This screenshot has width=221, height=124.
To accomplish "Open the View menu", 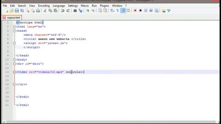I will tap(32, 6).
